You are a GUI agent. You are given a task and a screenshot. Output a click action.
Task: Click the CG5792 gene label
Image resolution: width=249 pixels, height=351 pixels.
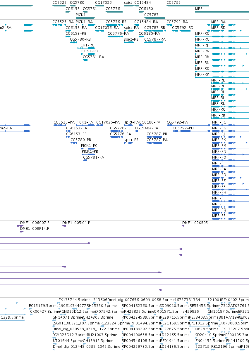pyautogui.click(x=174, y=2)
